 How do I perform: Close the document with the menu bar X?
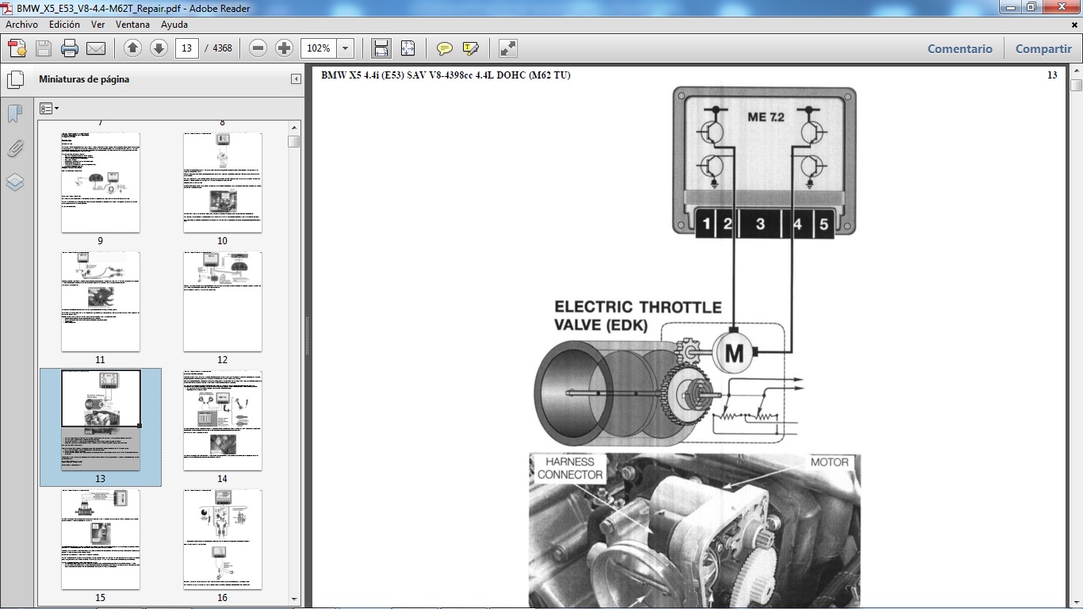(1073, 25)
